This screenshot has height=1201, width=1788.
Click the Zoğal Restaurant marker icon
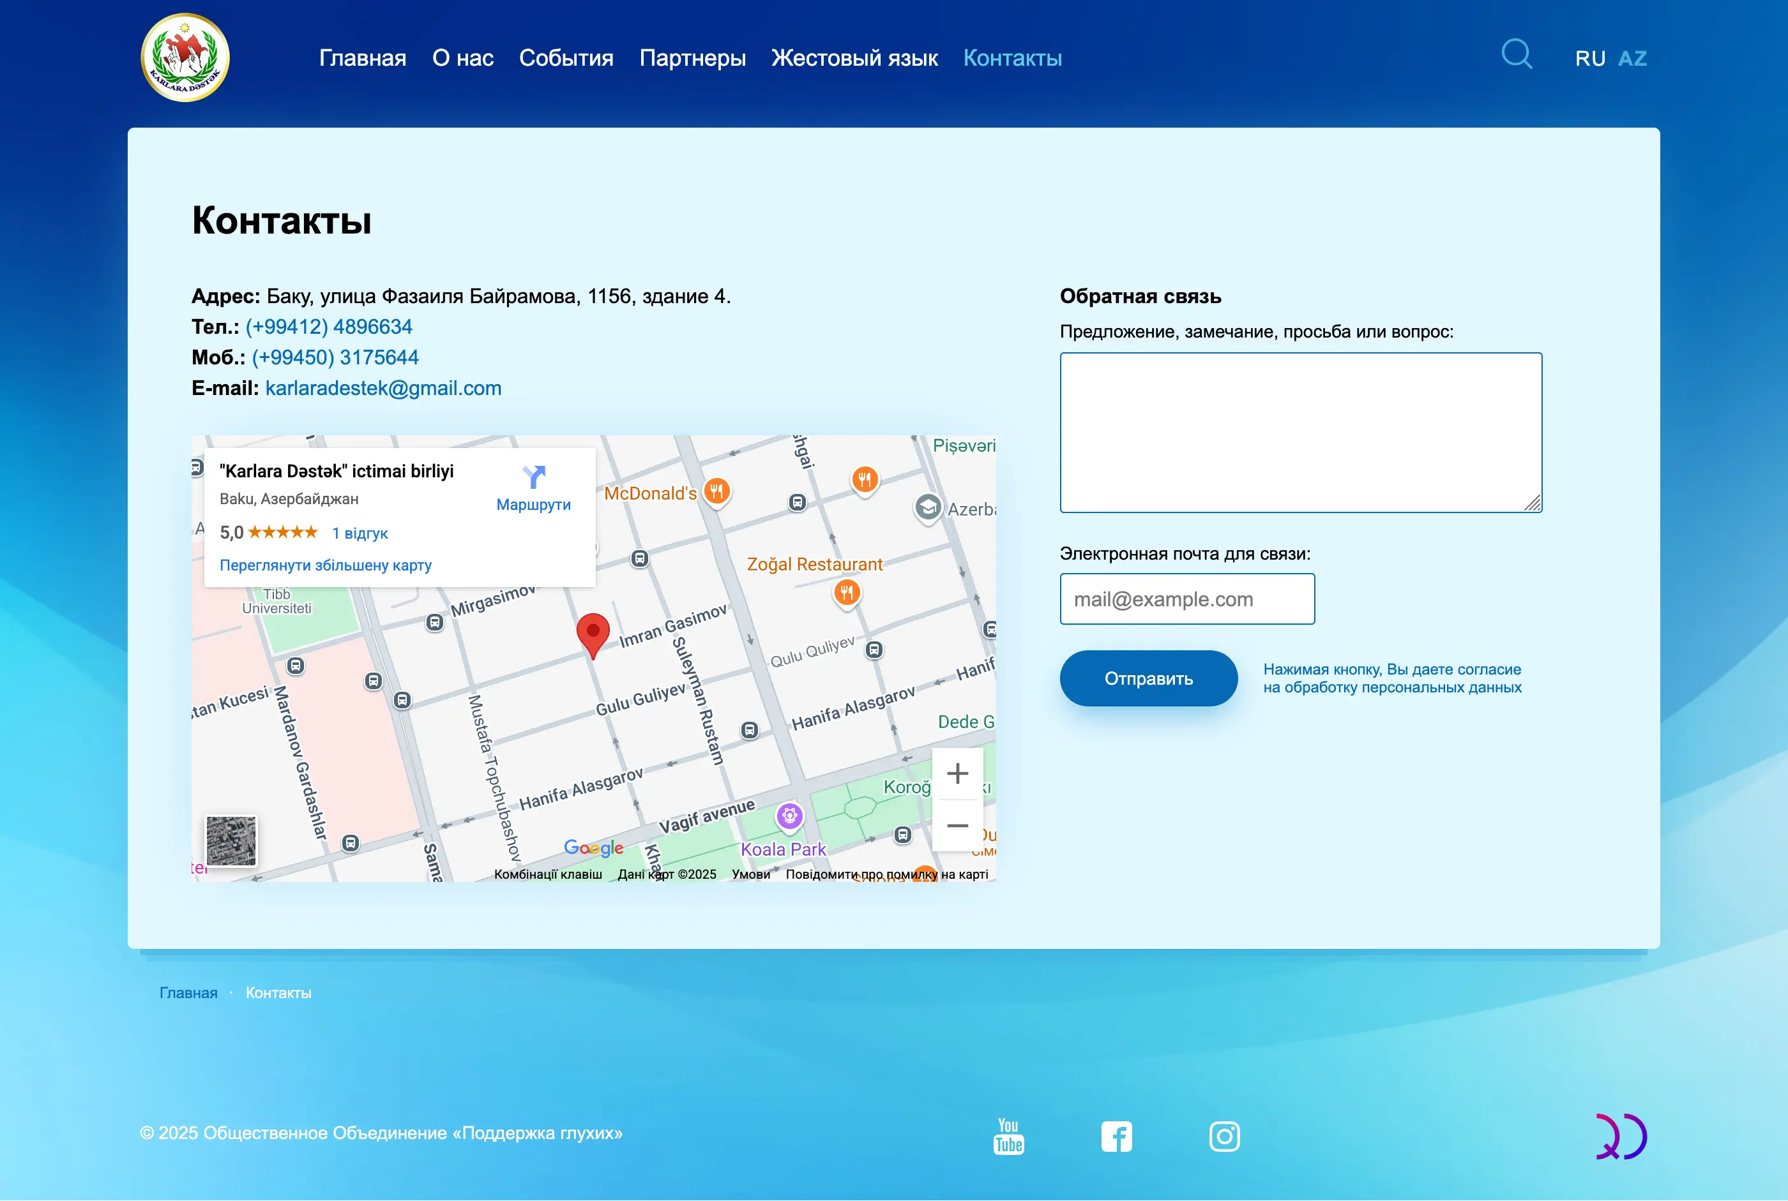tap(846, 593)
